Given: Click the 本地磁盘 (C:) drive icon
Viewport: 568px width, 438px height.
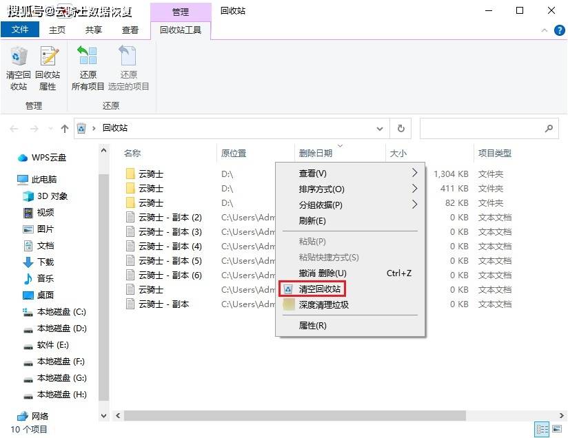Looking at the screenshot, I should click(x=28, y=312).
